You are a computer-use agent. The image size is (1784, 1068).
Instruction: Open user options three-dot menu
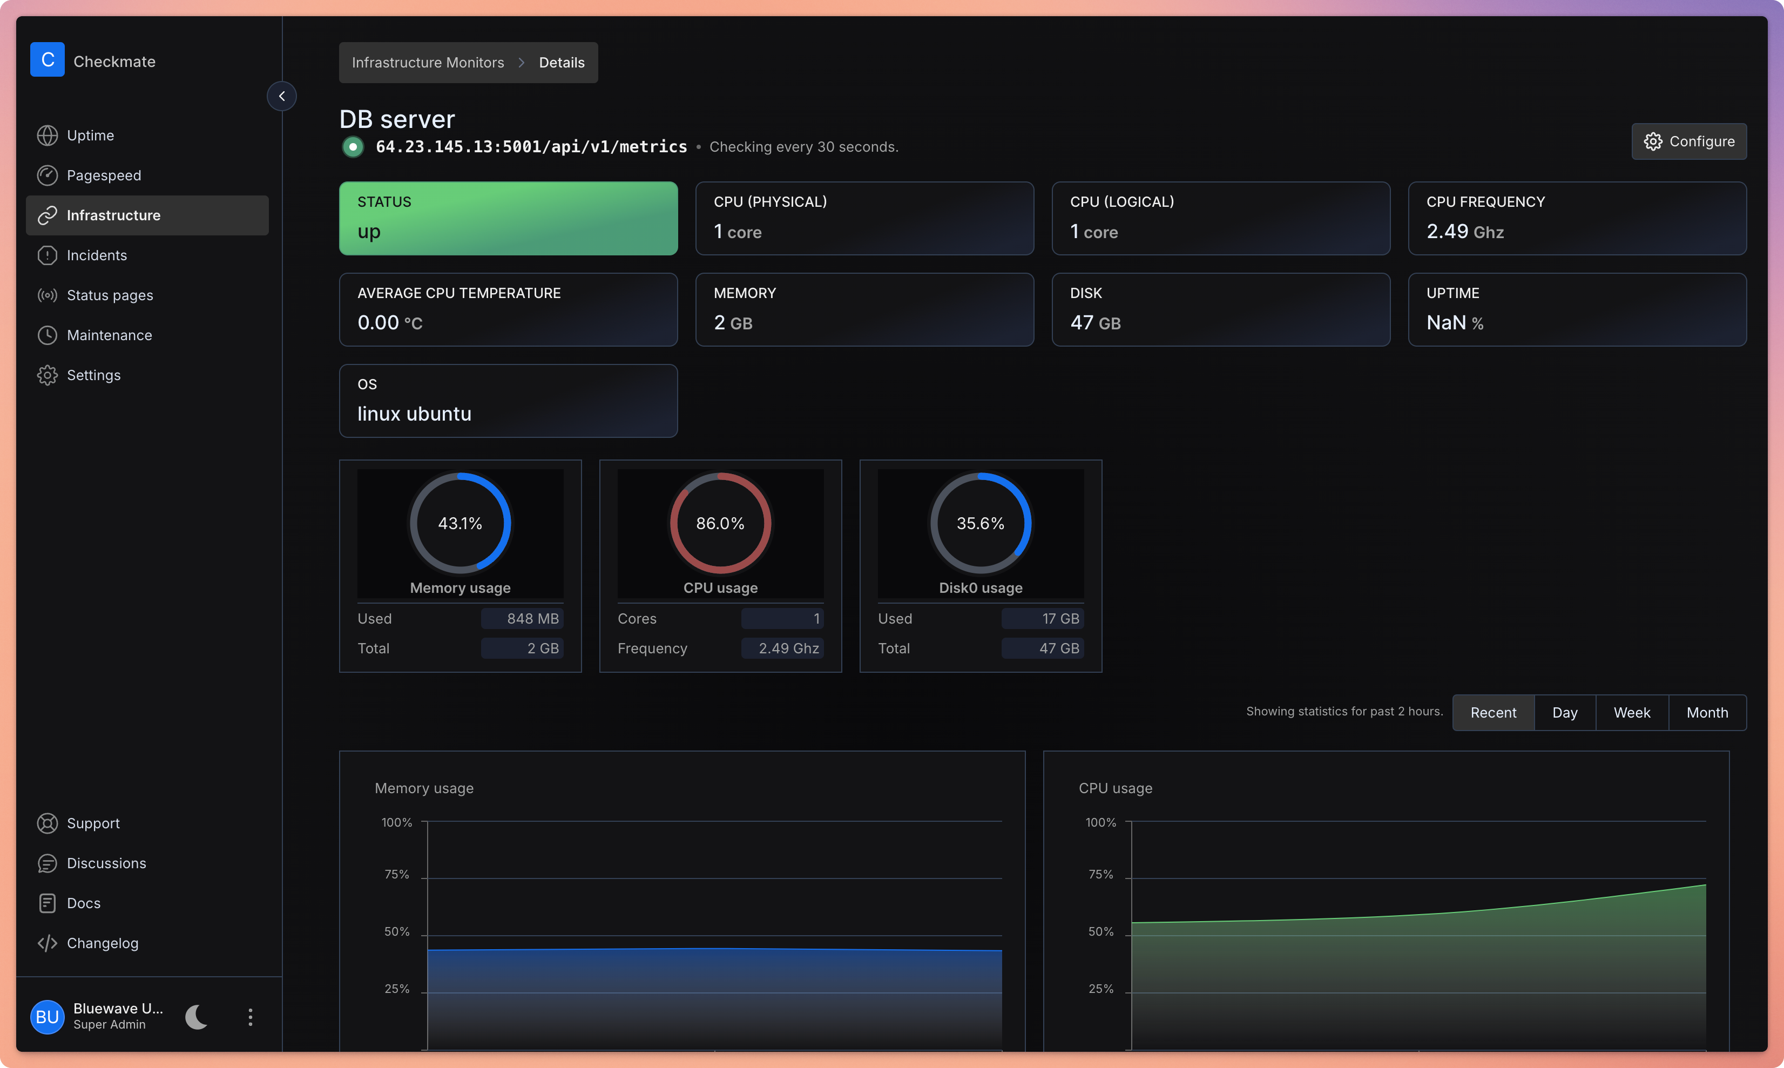point(251,1016)
